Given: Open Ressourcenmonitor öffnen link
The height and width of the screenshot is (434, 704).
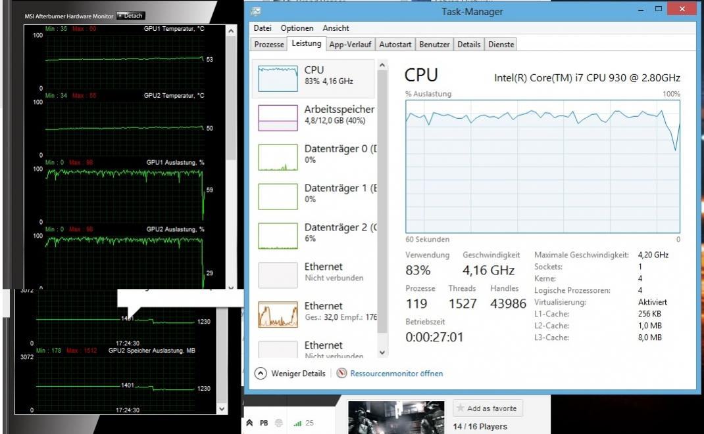Looking at the screenshot, I should click(x=397, y=374).
